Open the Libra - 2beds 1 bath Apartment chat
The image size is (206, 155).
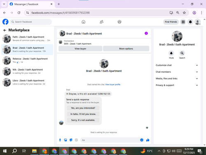[x=27, y=82]
